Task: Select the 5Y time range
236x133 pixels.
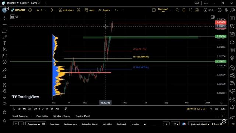Action: click(x=52, y=109)
